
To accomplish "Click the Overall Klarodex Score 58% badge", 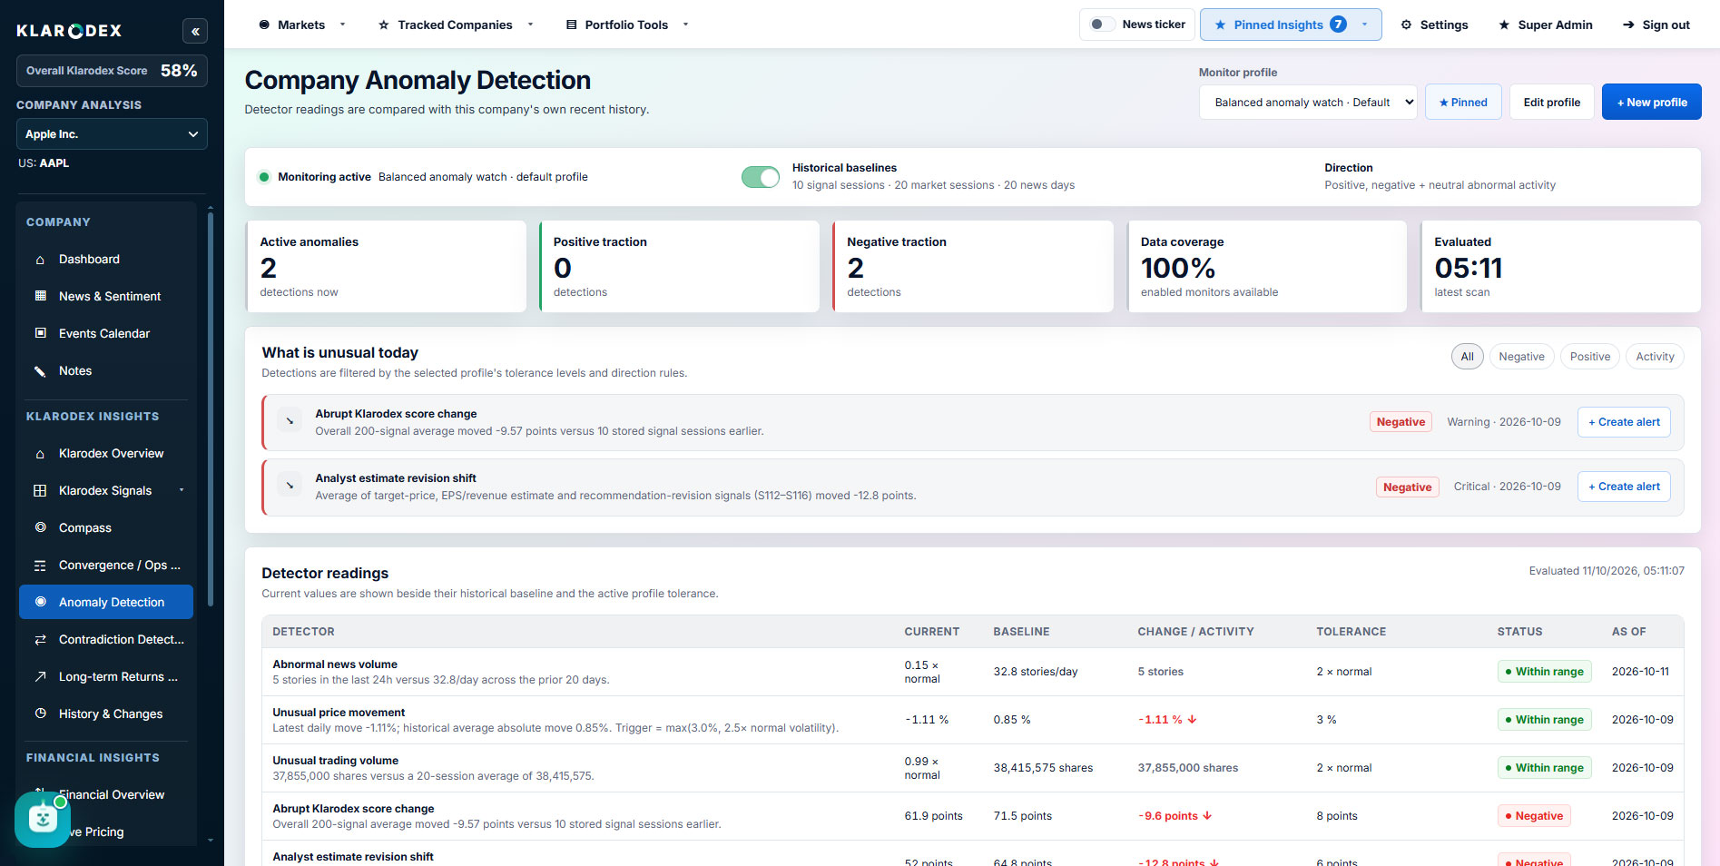I will click(x=112, y=71).
